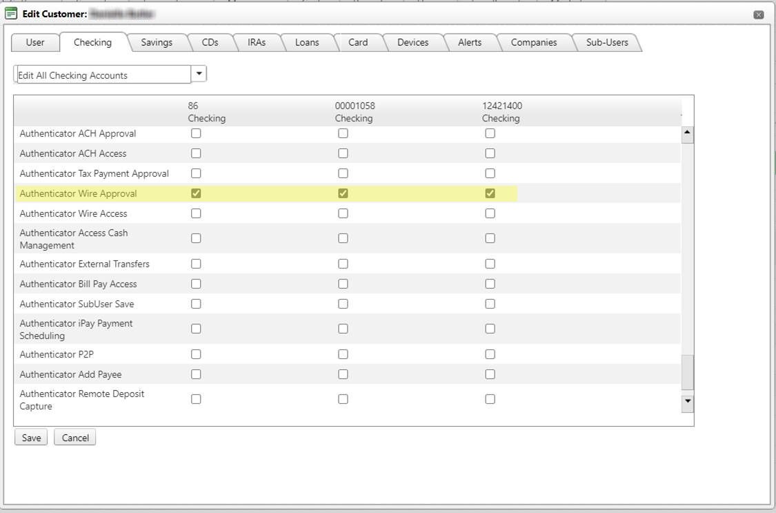Enable Authenticator Bill Pay Access for account 00001058

click(x=343, y=284)
